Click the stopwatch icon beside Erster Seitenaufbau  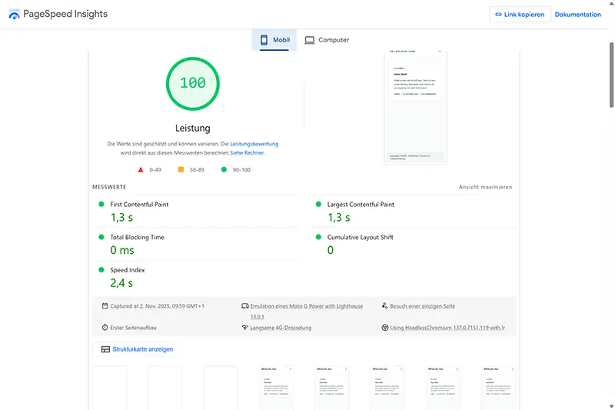pyautogui.click(x=105, y=328)
